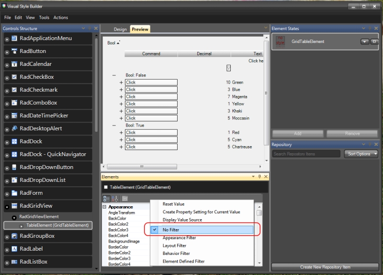This screenshot has width=383, height=275.
Task: Switch to the Design tab
Action: click(x=120, y=29)
